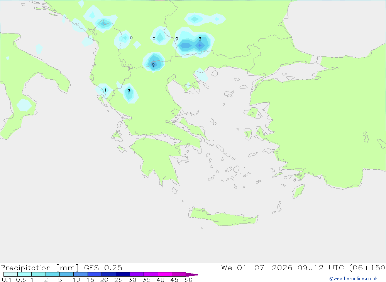Select the 2–5 mm legend color swatch
Image resolution: width=386 pixels, height=282 pixels.
point(52,274)
